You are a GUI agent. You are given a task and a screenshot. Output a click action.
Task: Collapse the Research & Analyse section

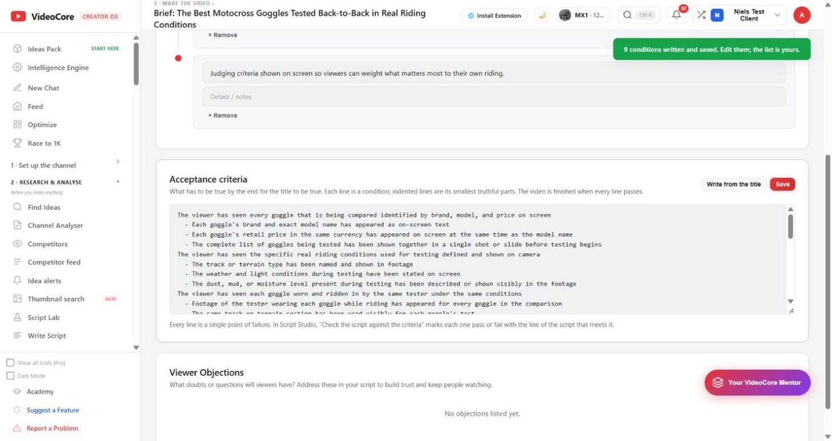(x=66, y=183)
